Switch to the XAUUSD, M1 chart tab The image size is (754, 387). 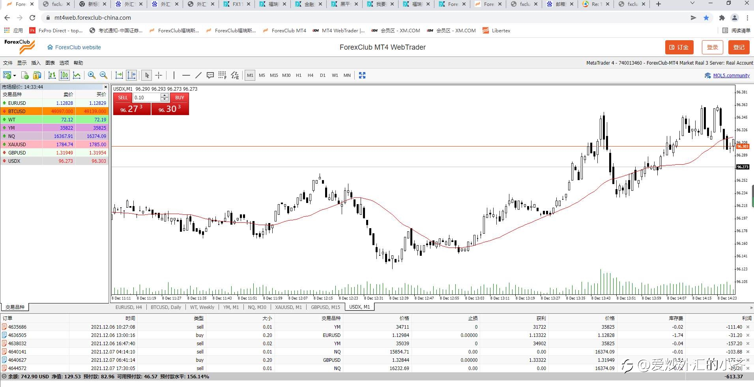point(288,307)
